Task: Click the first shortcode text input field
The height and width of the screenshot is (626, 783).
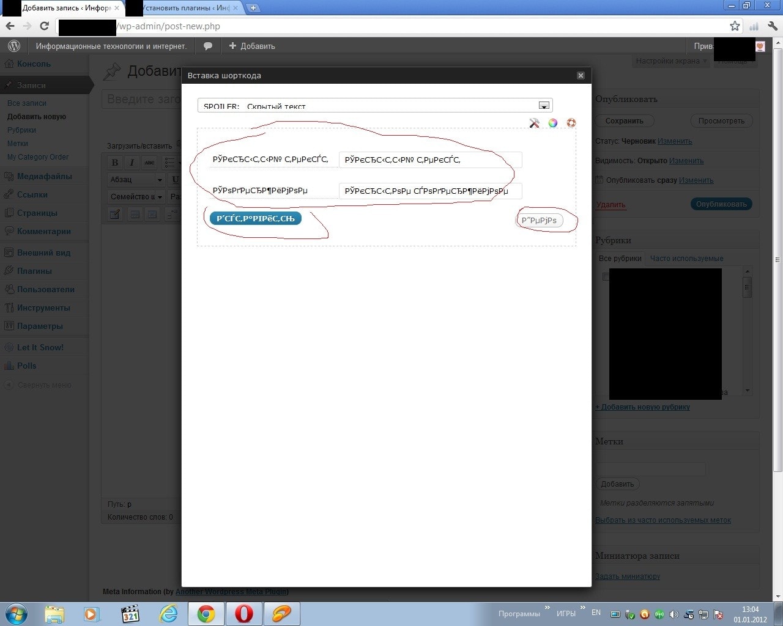Action: pyautogui.click(x=430, y=160)
